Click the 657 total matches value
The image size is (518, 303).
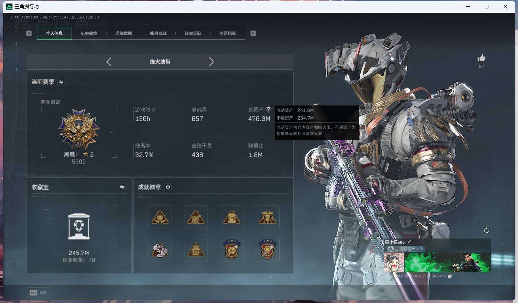197,119
